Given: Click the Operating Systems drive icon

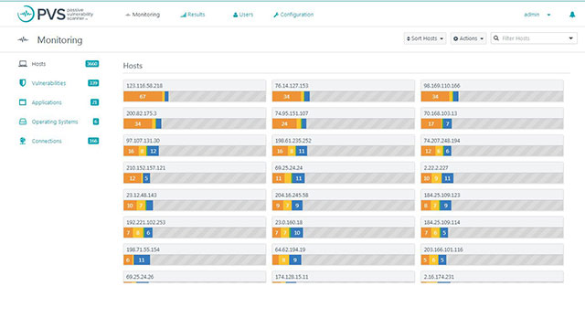Looking at the screenshot, I should (x=23, y=122).
